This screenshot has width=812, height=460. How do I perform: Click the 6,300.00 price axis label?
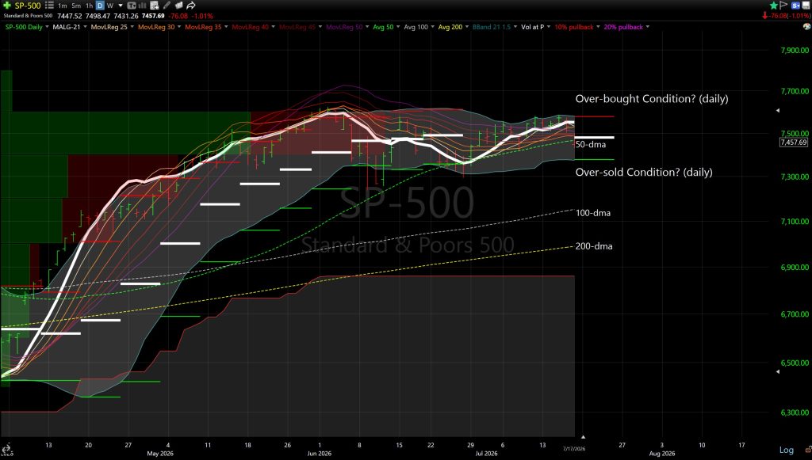tap(795, 412)
